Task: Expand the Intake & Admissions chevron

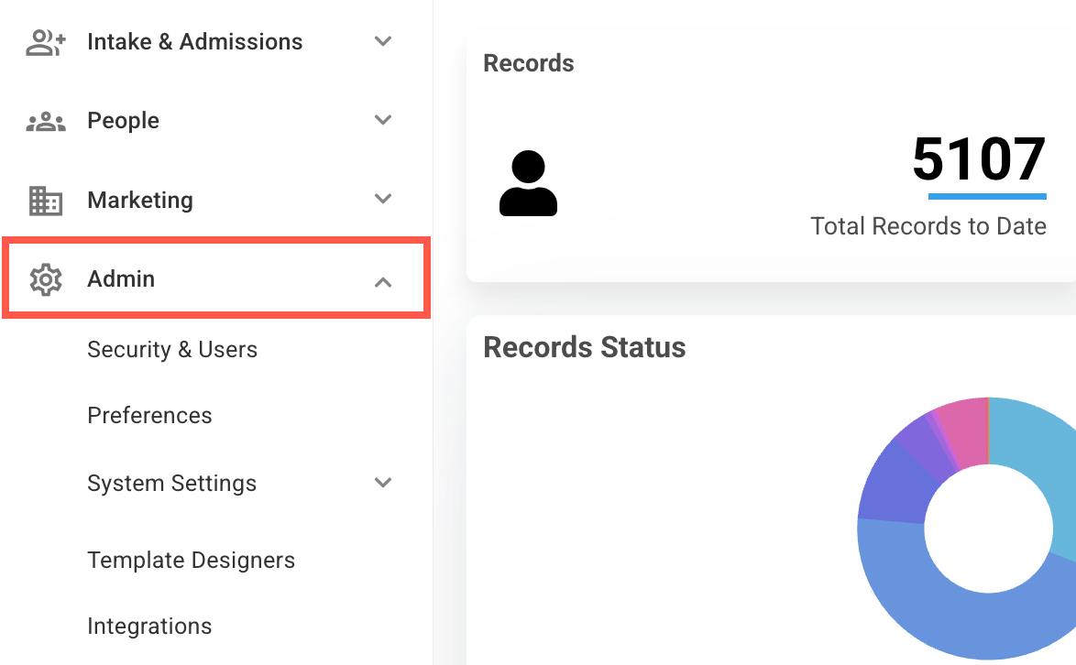Action: coord(383,41)
